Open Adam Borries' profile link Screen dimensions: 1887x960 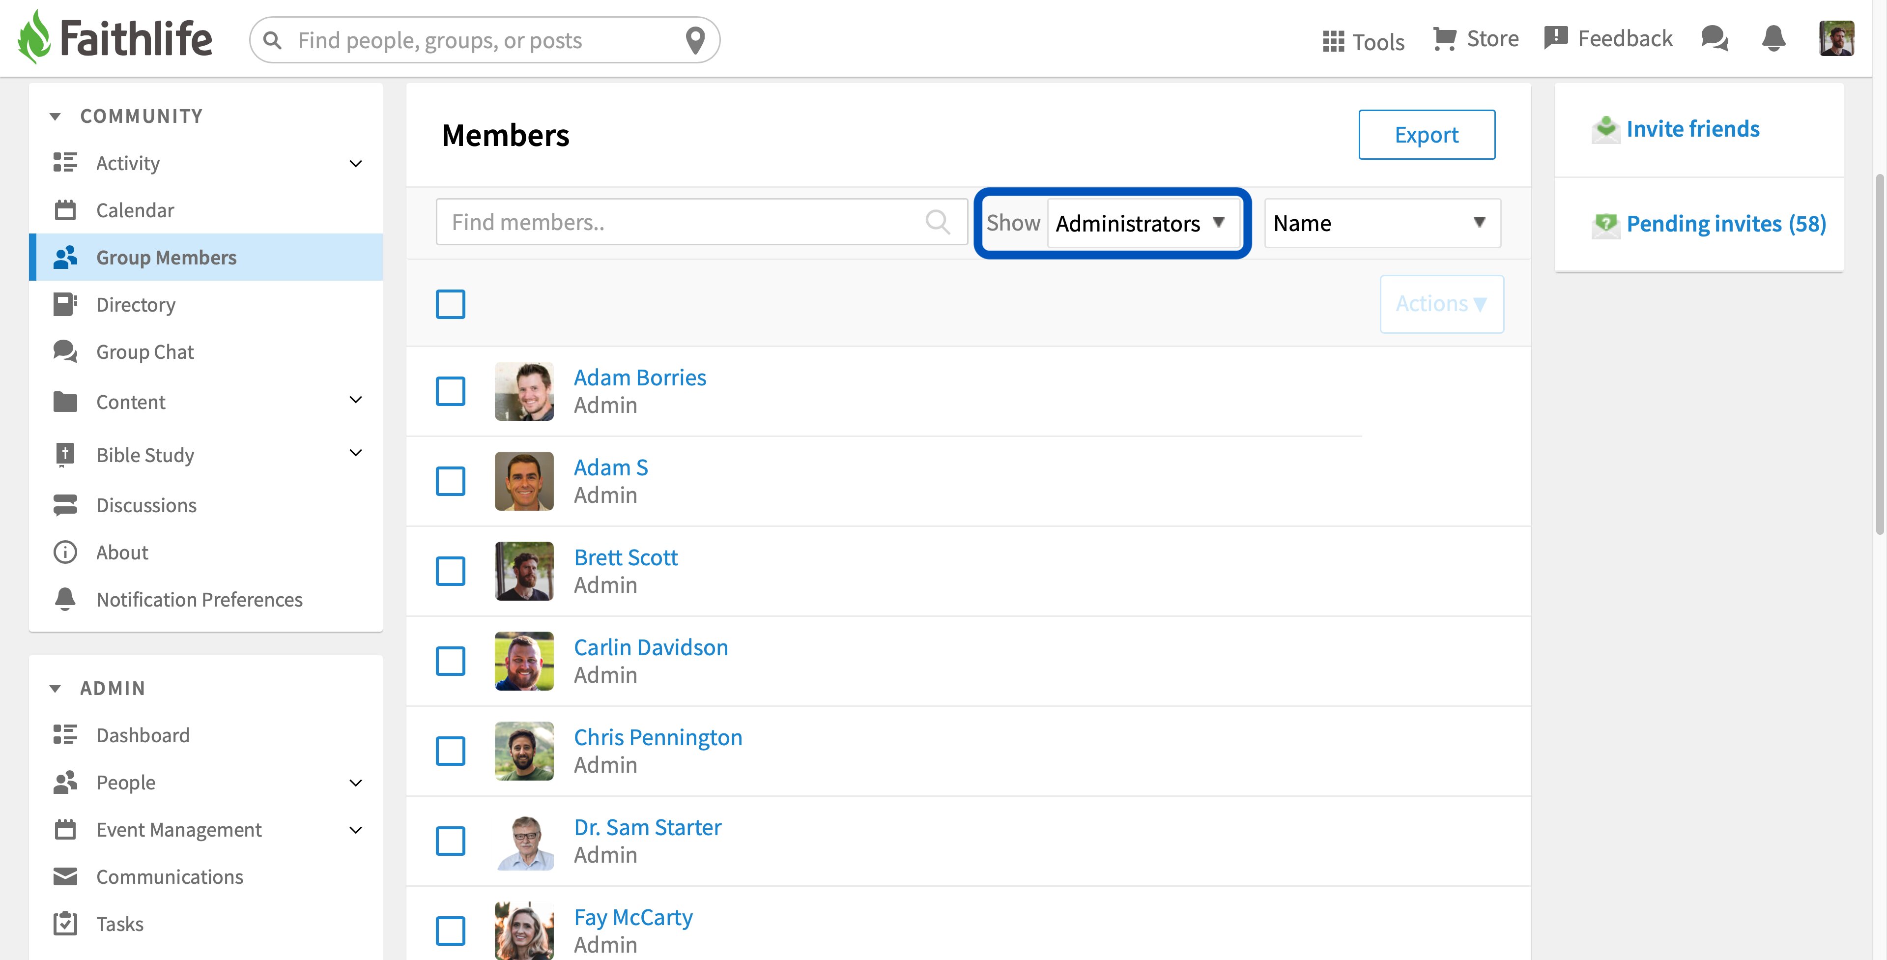(x=639, y=378)
